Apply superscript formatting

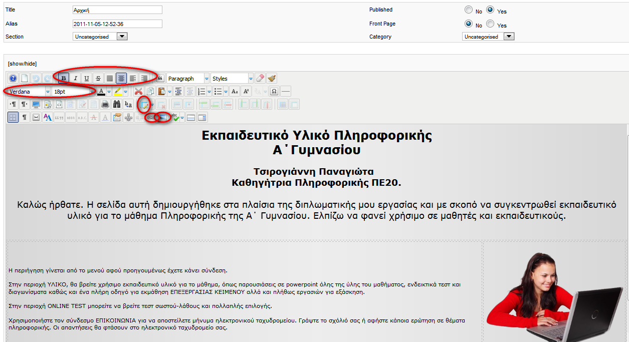pos(246,91)
